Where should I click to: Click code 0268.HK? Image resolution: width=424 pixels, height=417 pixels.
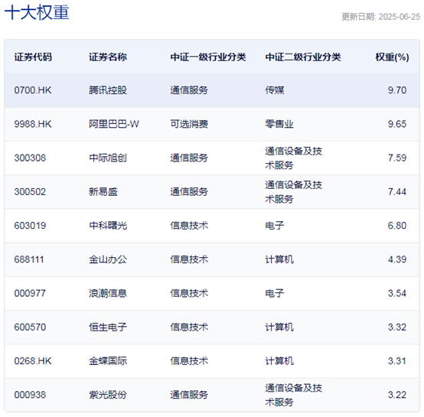33,361
